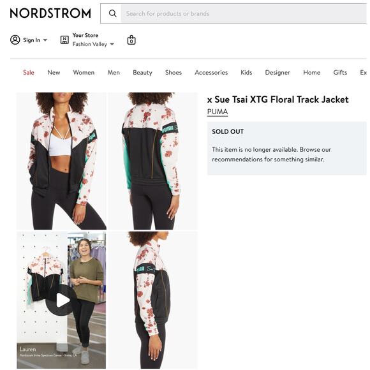The image size is (370, 370).
Task: Open the Women menu
Action: click(84, 73)
